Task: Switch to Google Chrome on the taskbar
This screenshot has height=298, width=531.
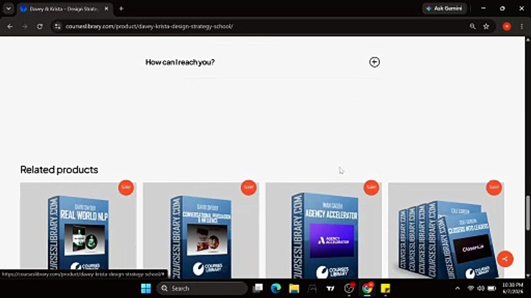Action: [x=367, y=288]
